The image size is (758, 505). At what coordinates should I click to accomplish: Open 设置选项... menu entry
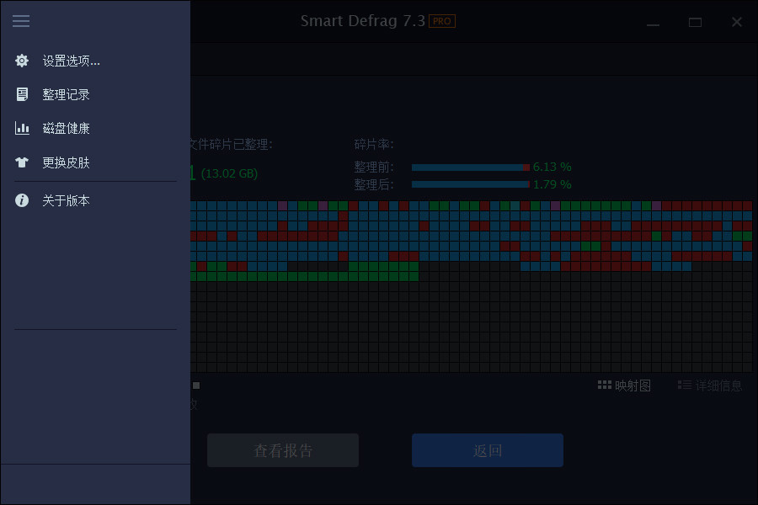tap(71, 61)
